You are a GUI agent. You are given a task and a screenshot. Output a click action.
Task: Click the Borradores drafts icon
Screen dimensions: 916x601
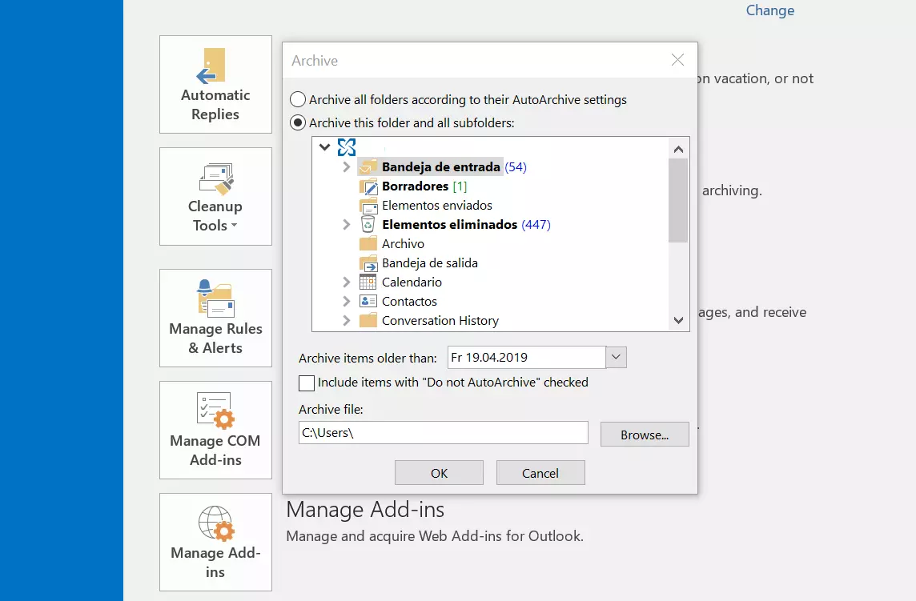tap(368, 186)
